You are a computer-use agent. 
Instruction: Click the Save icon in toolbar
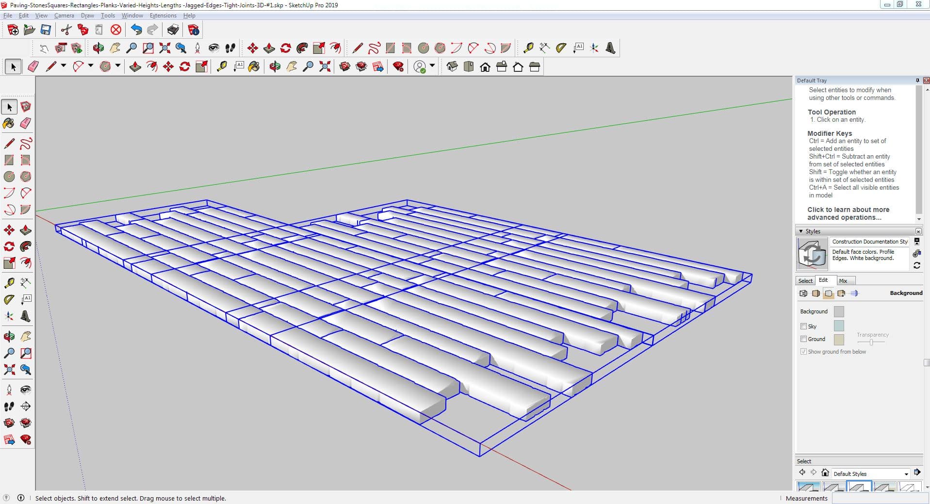[46, 30]
